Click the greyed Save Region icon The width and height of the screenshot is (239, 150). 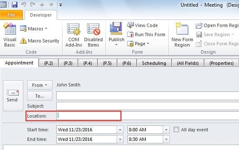(x=199, y=34)
